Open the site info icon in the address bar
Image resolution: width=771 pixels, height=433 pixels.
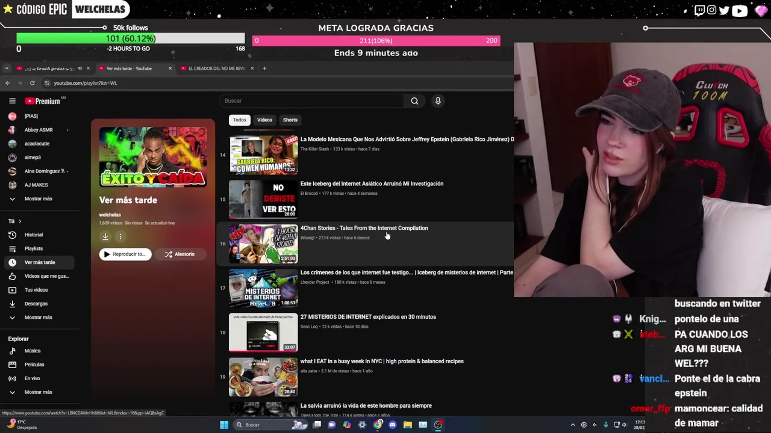click(x=47, y=83)
